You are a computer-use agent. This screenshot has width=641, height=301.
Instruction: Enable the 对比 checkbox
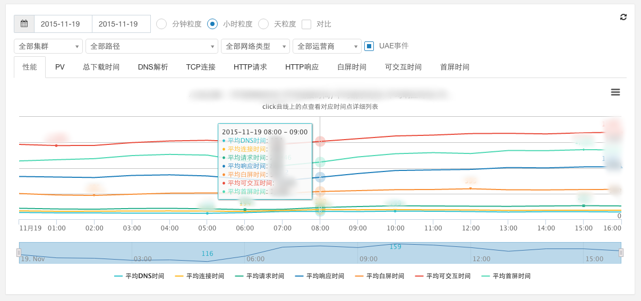306,24
